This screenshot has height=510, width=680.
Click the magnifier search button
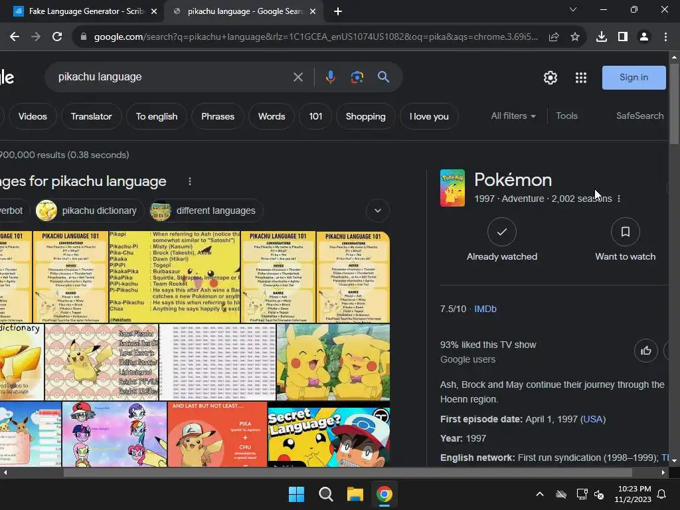click(x=383, y=77)
